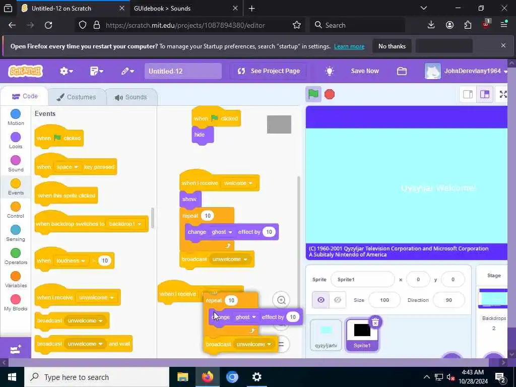Viewport: 516px width, 387px height.
Task: Select the Sensing block category
Action: tap(16, 233)
